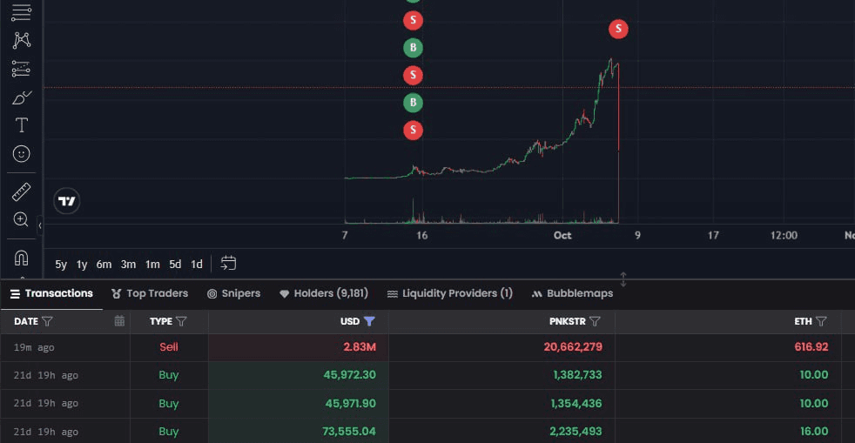The width and height of the screenshot is (855, 443).
Task: Open the emoji icons tool
Action: pyautogui.click(x=21, y=154)
